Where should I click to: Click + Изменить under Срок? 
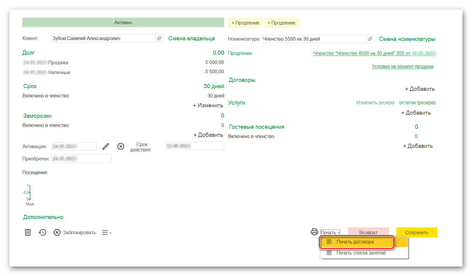tap(208, 105)
